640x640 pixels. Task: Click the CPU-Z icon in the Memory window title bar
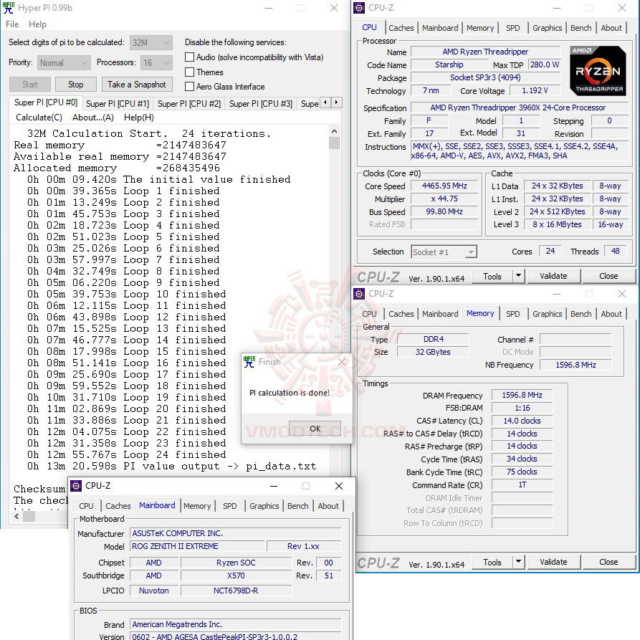click(359, 293)
